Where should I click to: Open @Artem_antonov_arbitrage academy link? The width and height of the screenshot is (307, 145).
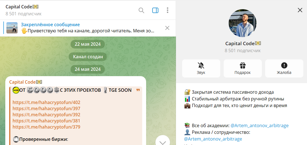pos(259,125)
